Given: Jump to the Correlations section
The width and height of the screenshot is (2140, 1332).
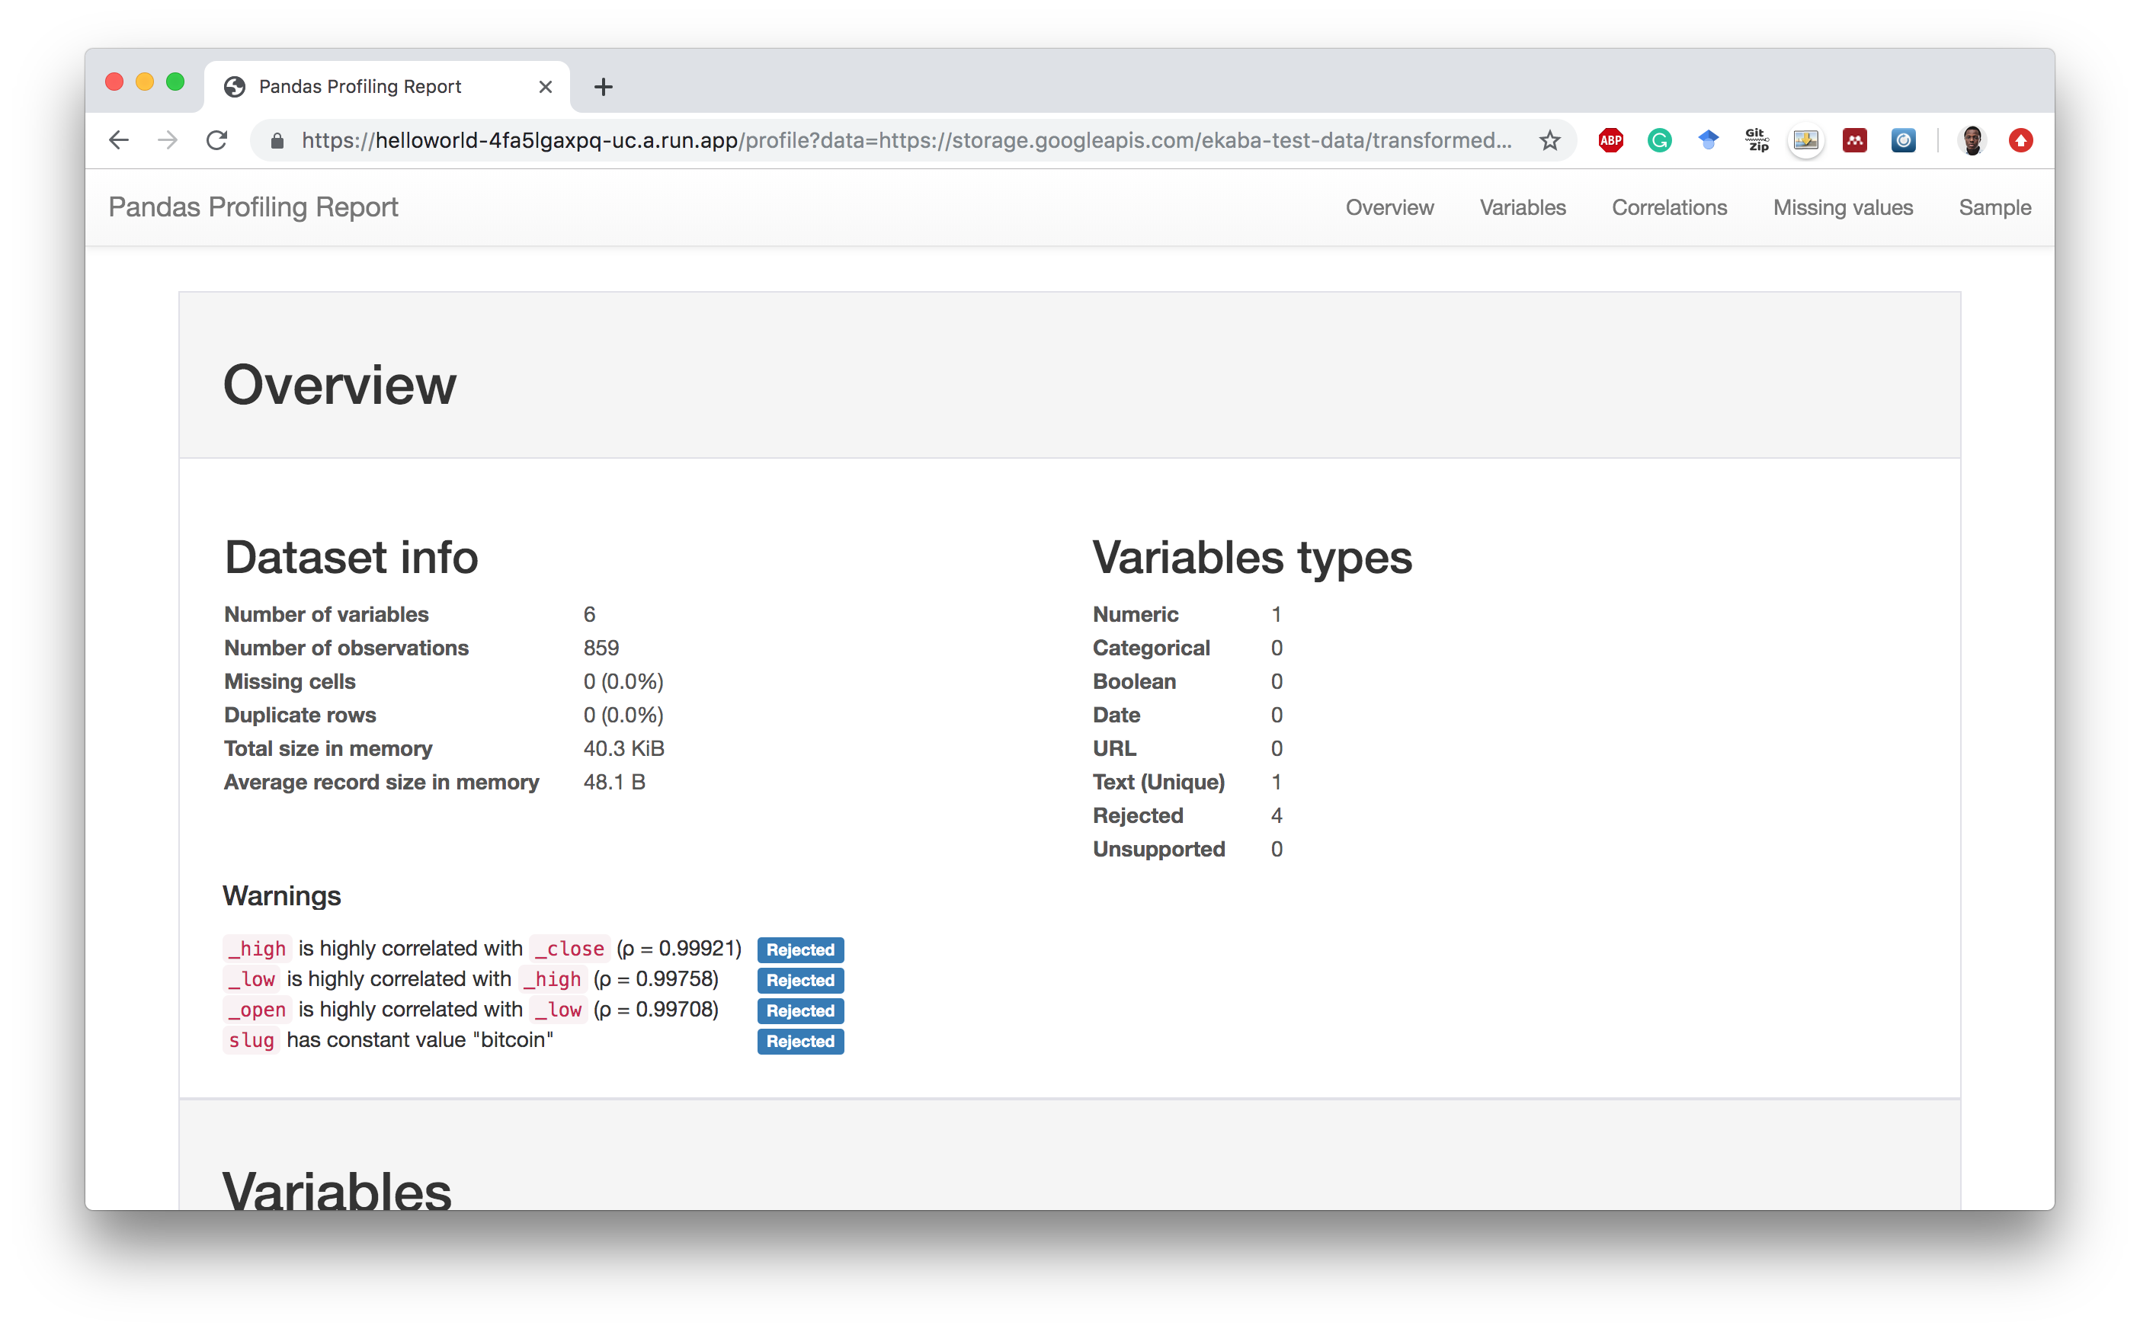Looking at the screenshot, I should point(1669,208).
